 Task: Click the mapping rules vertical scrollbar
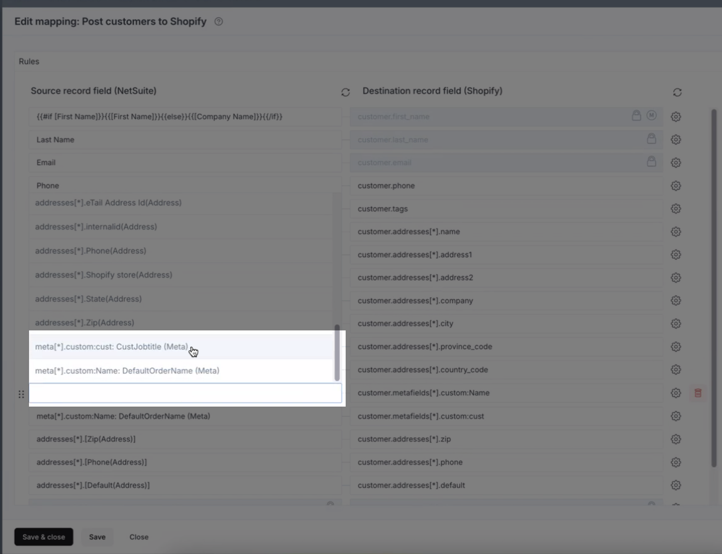tap(714, 288)
